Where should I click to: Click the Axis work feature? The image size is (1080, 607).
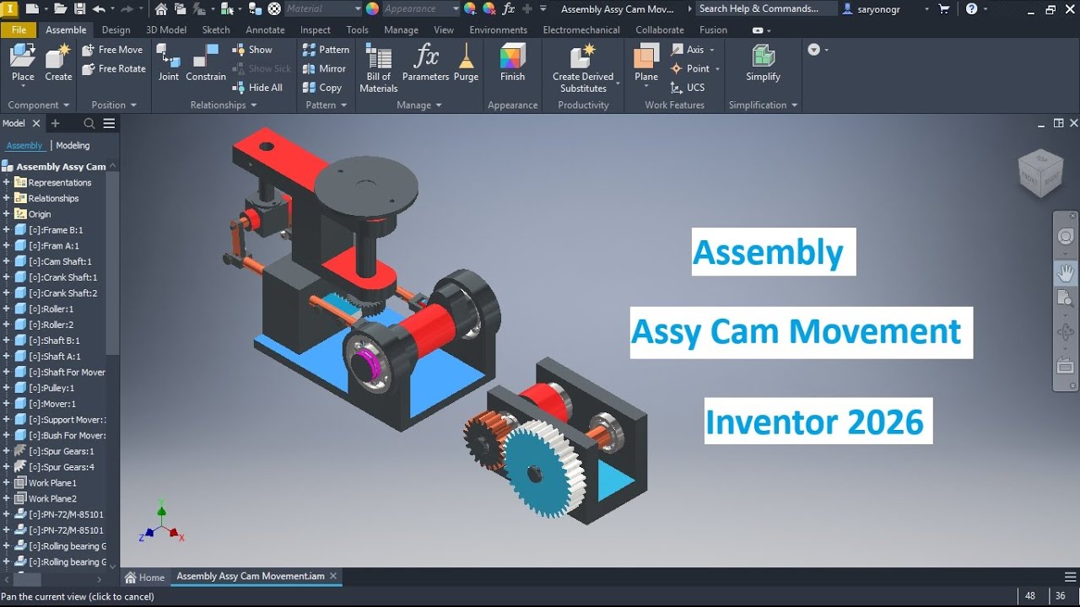click(x=688, y=50)
